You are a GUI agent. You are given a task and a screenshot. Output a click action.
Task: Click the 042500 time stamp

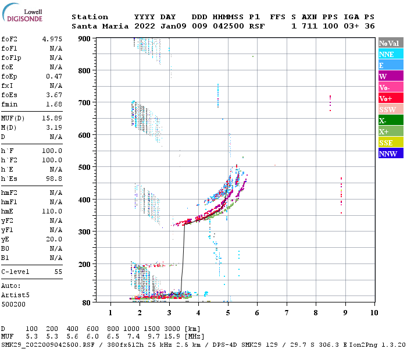pos(229,26)
